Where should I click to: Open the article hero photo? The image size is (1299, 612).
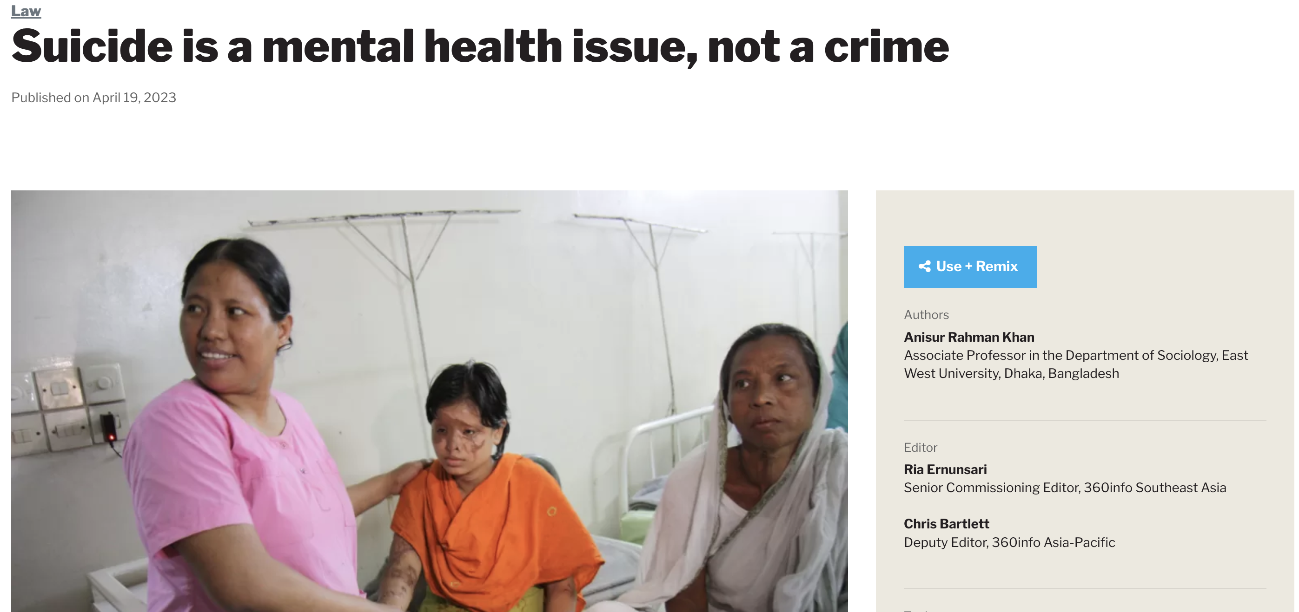pyautogui.click(x=429, y=401)
